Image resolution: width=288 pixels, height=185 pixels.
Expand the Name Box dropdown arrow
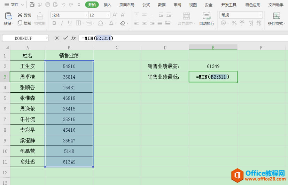47,38
